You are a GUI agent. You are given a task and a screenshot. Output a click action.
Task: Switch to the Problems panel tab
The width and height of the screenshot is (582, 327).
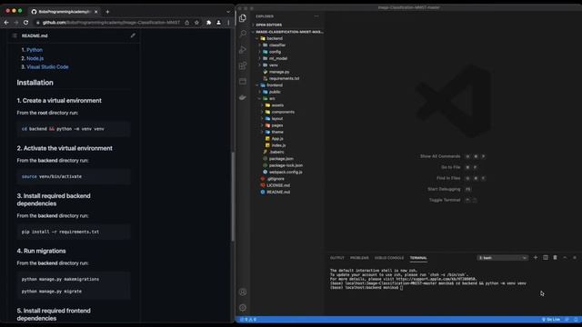(359, 258)
